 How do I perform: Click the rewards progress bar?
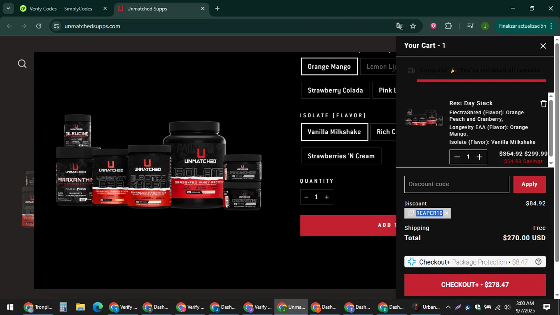pyautogui.click(x=481, y=81)
